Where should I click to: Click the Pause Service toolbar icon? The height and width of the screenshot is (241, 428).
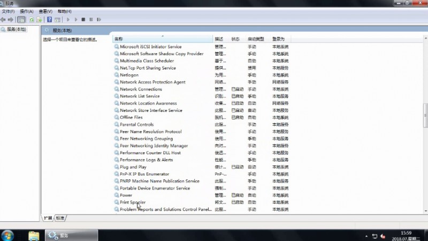point(91,20)
